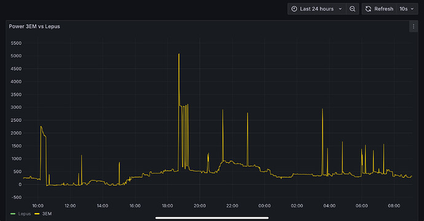This screenshot has width=424, height=221.
Task: Click the -500 y-axis label
Action: pyautogui.click(x=16, y=197)
